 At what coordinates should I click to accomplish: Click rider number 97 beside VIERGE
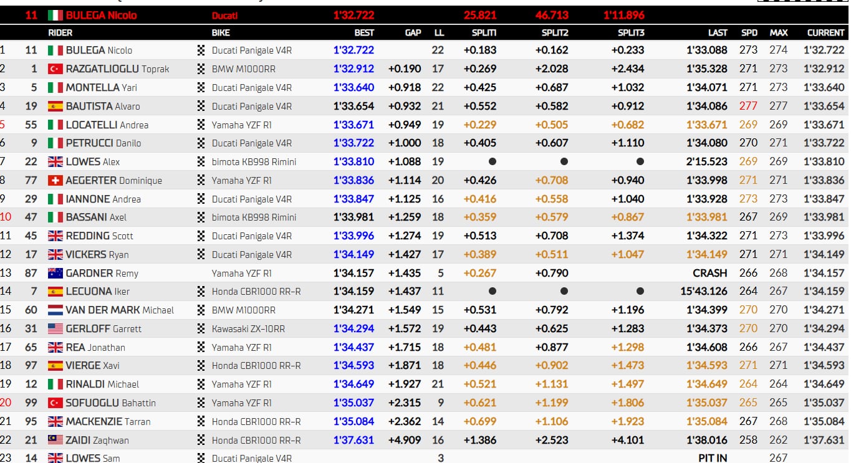[x=31, y=366]
